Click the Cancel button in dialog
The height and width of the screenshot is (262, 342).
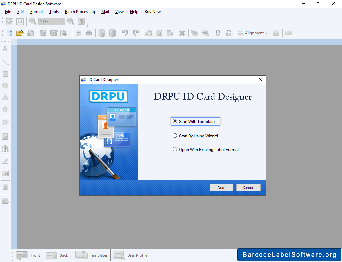(x=248, y=188)
